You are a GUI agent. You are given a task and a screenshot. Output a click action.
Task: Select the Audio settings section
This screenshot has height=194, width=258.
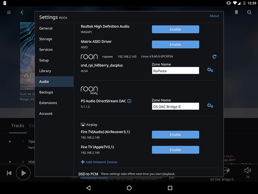(x=54, y=81)
